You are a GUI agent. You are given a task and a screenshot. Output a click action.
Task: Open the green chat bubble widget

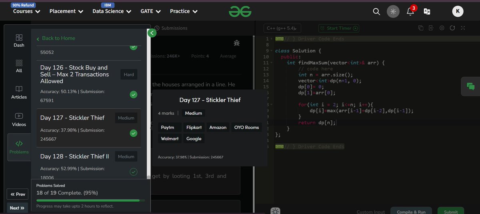tap(471, 86)
